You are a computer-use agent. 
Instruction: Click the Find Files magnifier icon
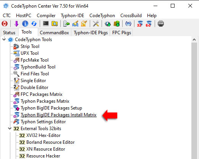[16, 74]
